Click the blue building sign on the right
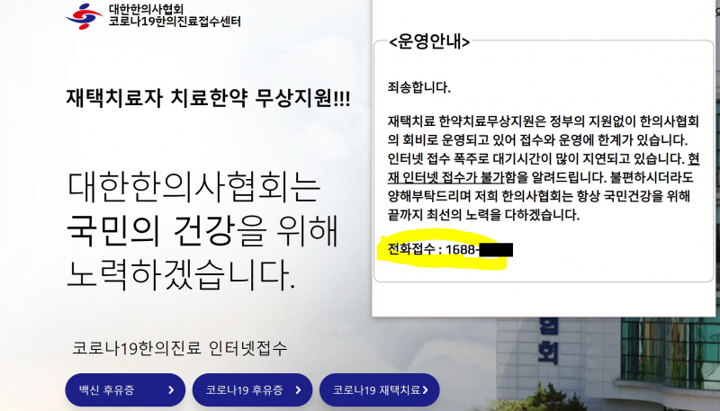720x411 pixels. tap(544, 348)
